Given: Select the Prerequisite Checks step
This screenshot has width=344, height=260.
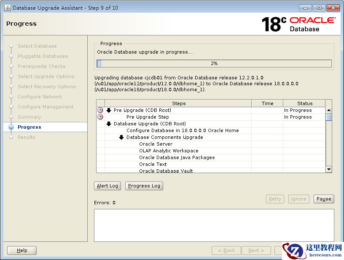Looking at the screenshot, I should pos(42,66).
